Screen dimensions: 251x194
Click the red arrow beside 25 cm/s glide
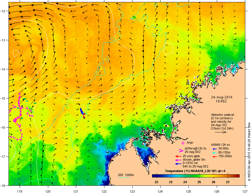178,156
